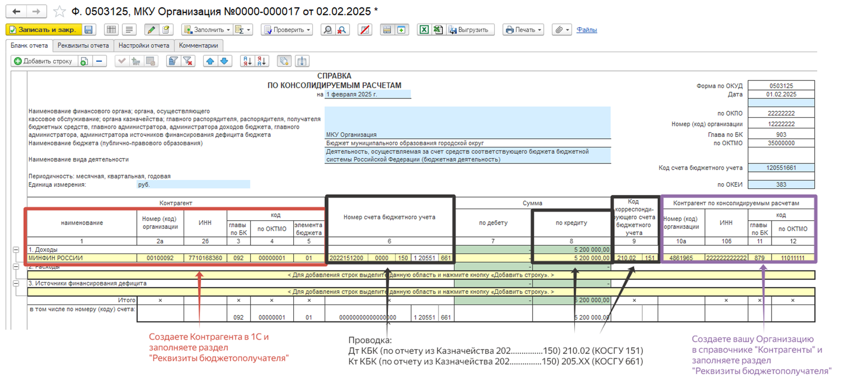Click the Excel sheet import icon
853x388 pixels.
click(x=437, y=30)
